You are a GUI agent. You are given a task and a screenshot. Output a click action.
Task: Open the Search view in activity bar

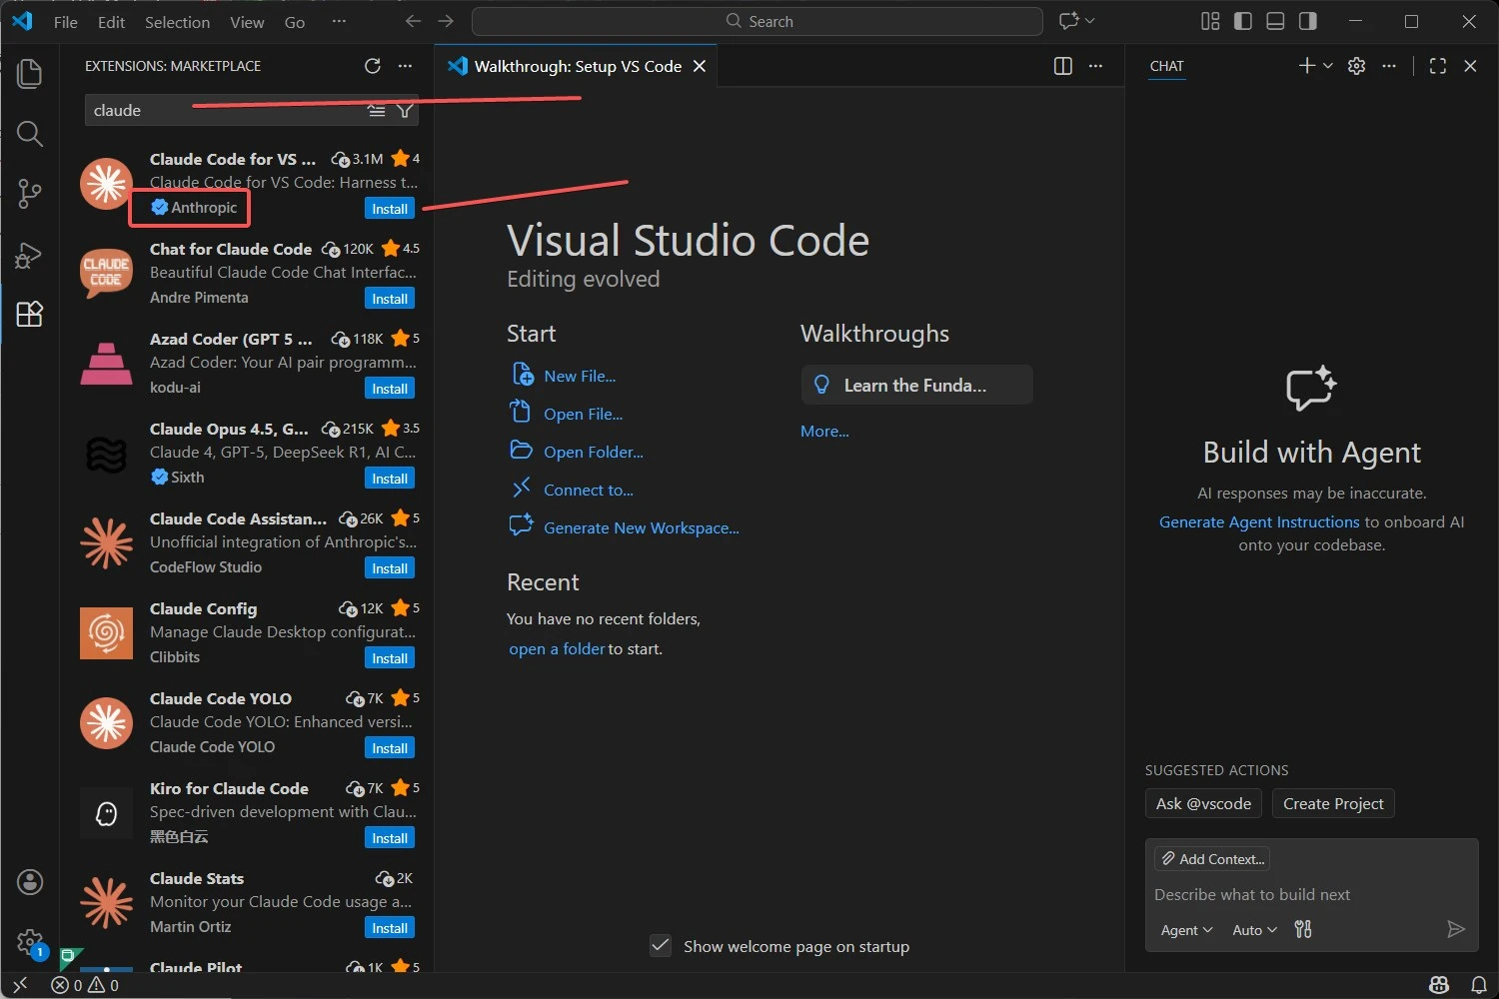(30, 134)
